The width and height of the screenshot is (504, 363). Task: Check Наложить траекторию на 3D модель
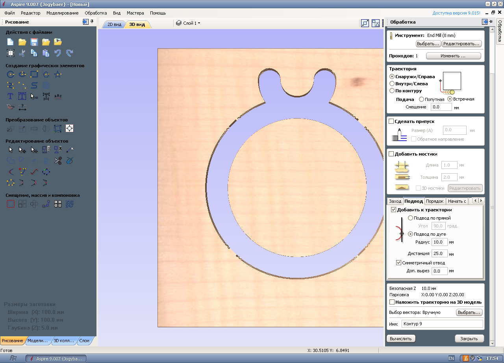click(392, 302)
